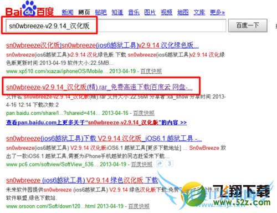Select the 网页 search tab
The height and width of the screenshot is (213, 277).
[x=84, y=12]
